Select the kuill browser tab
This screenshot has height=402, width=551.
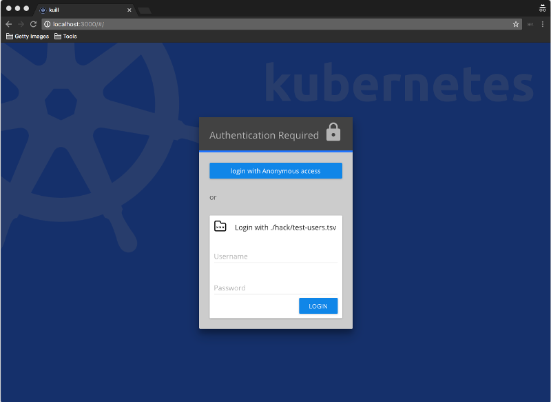tap(84, 10)
